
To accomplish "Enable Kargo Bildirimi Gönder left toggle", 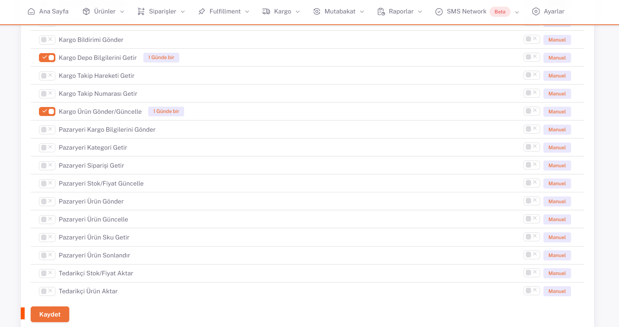I will pyautogui.click(x=47, y=40).
